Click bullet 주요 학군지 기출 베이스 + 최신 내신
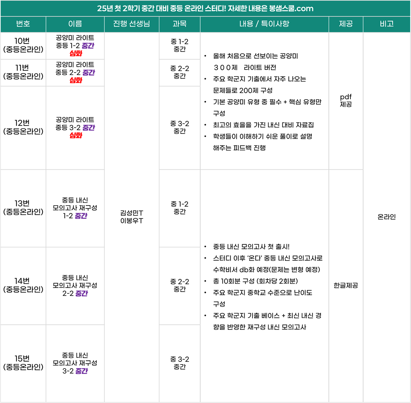Viewport: 411px width, 403px height. [x=267, y=321]
